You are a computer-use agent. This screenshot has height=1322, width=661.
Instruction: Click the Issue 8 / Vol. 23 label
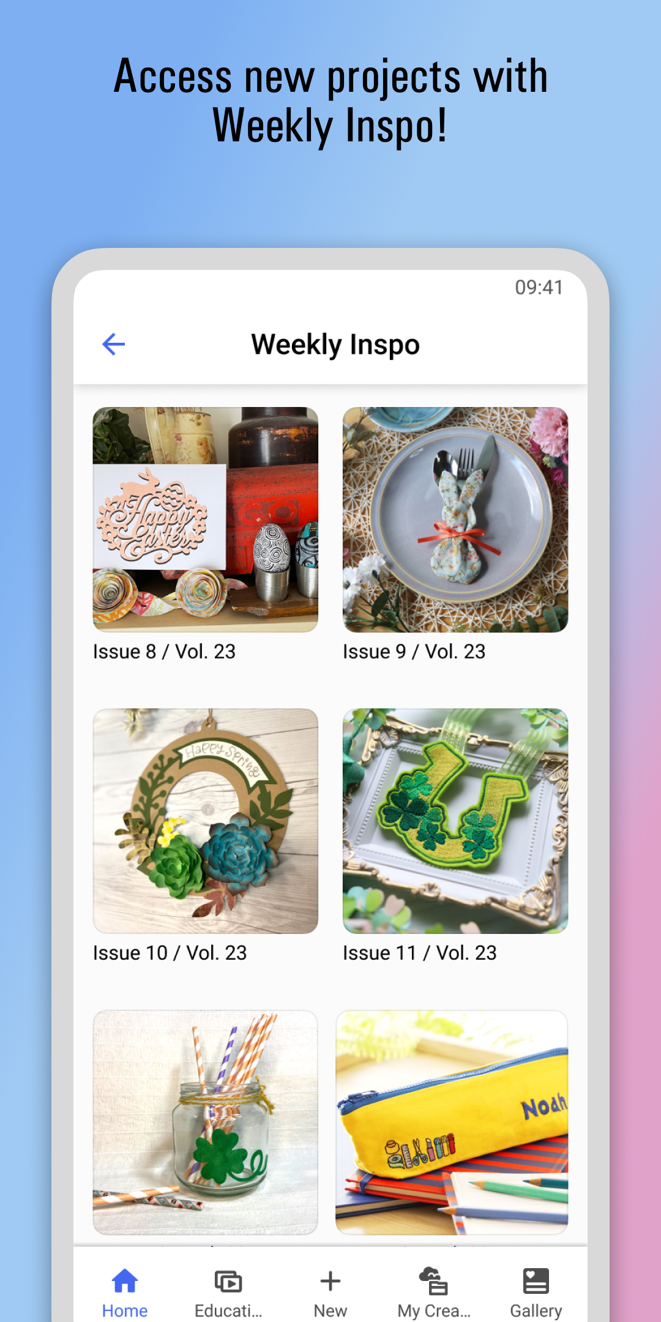[164, 652]
